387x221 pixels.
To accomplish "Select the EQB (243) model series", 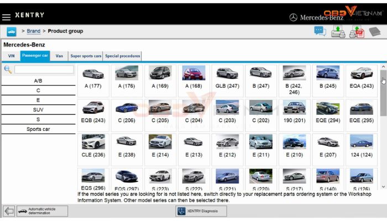I will coord(93,115).
